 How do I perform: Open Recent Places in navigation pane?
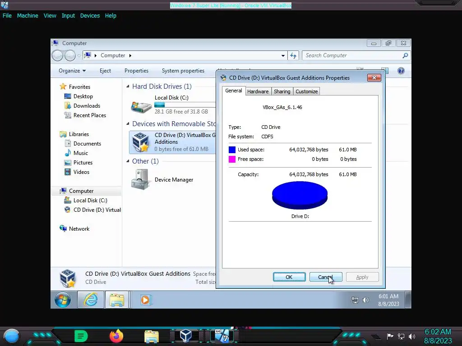(90, 115)
